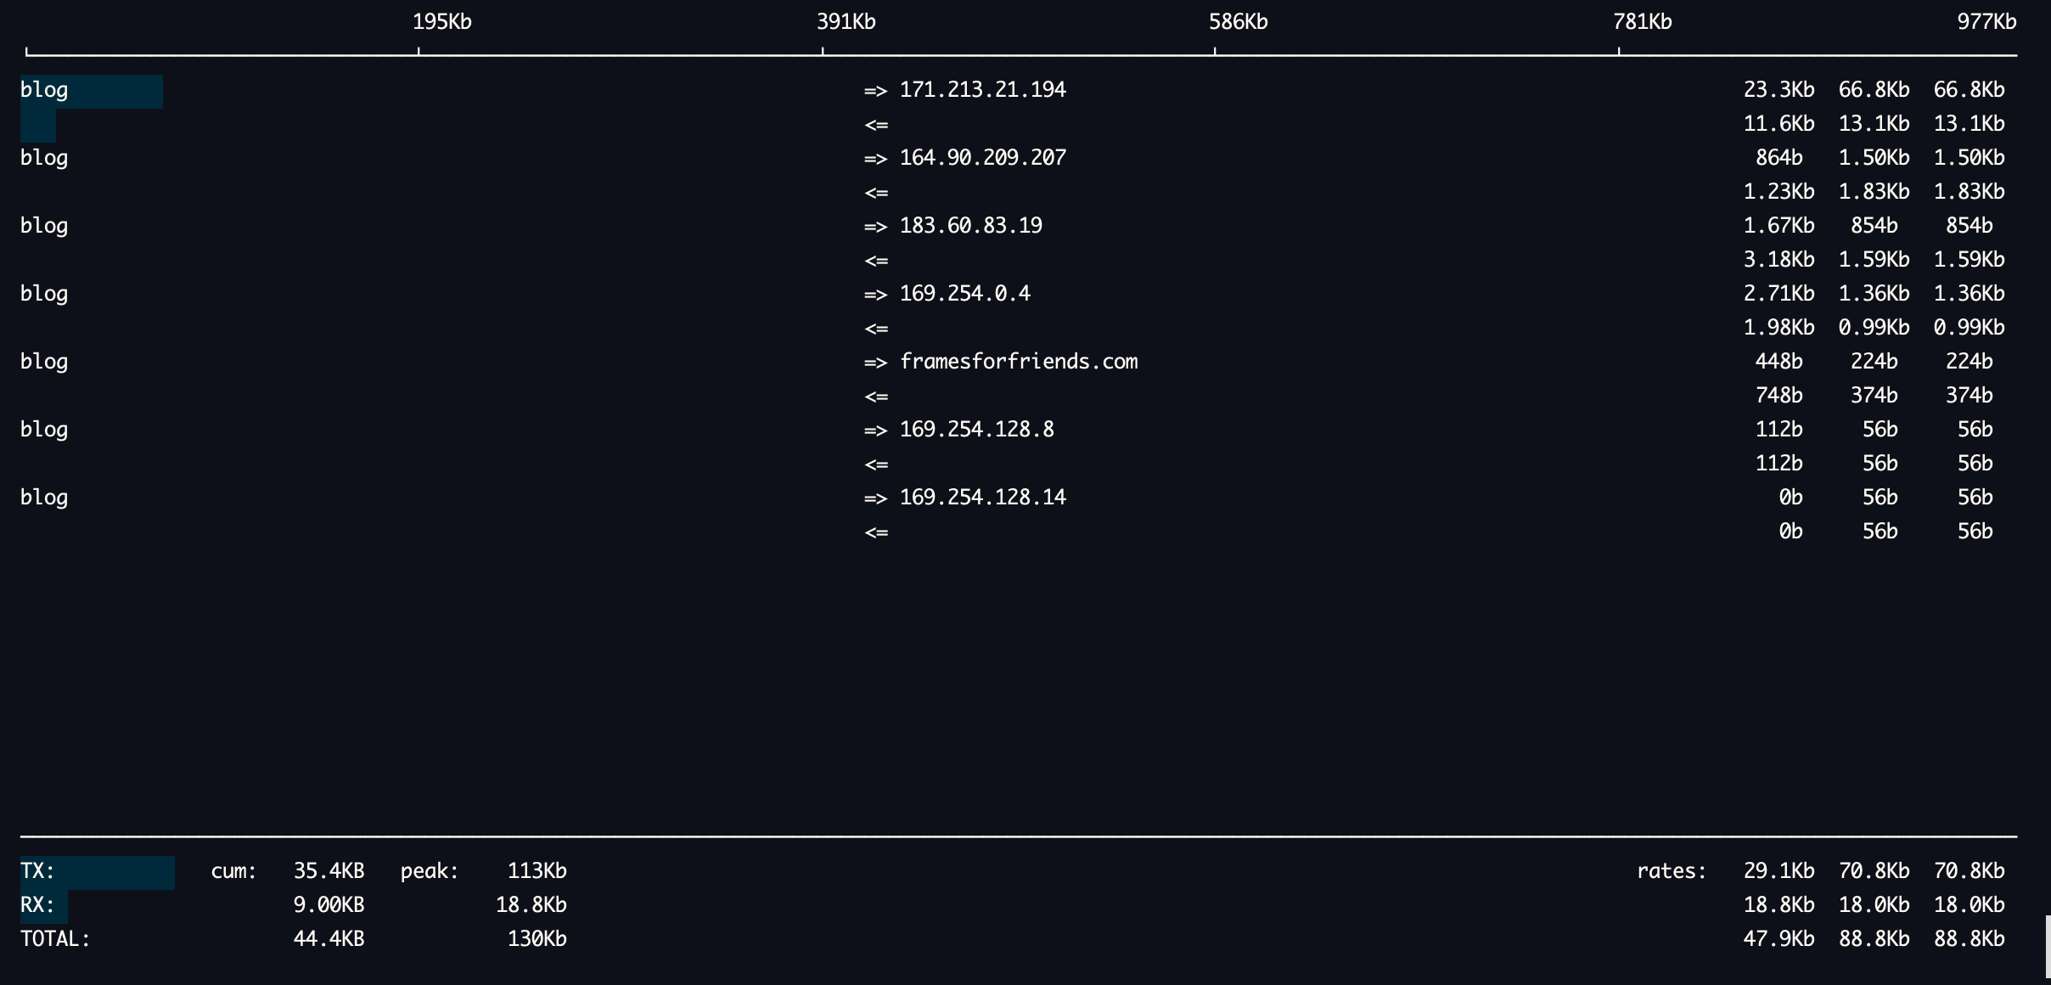Click the 169.254.128.8 destination

(x=976, y=430)
